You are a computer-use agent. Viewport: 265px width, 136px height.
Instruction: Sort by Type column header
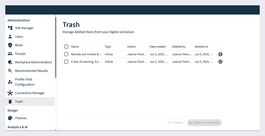108,47
